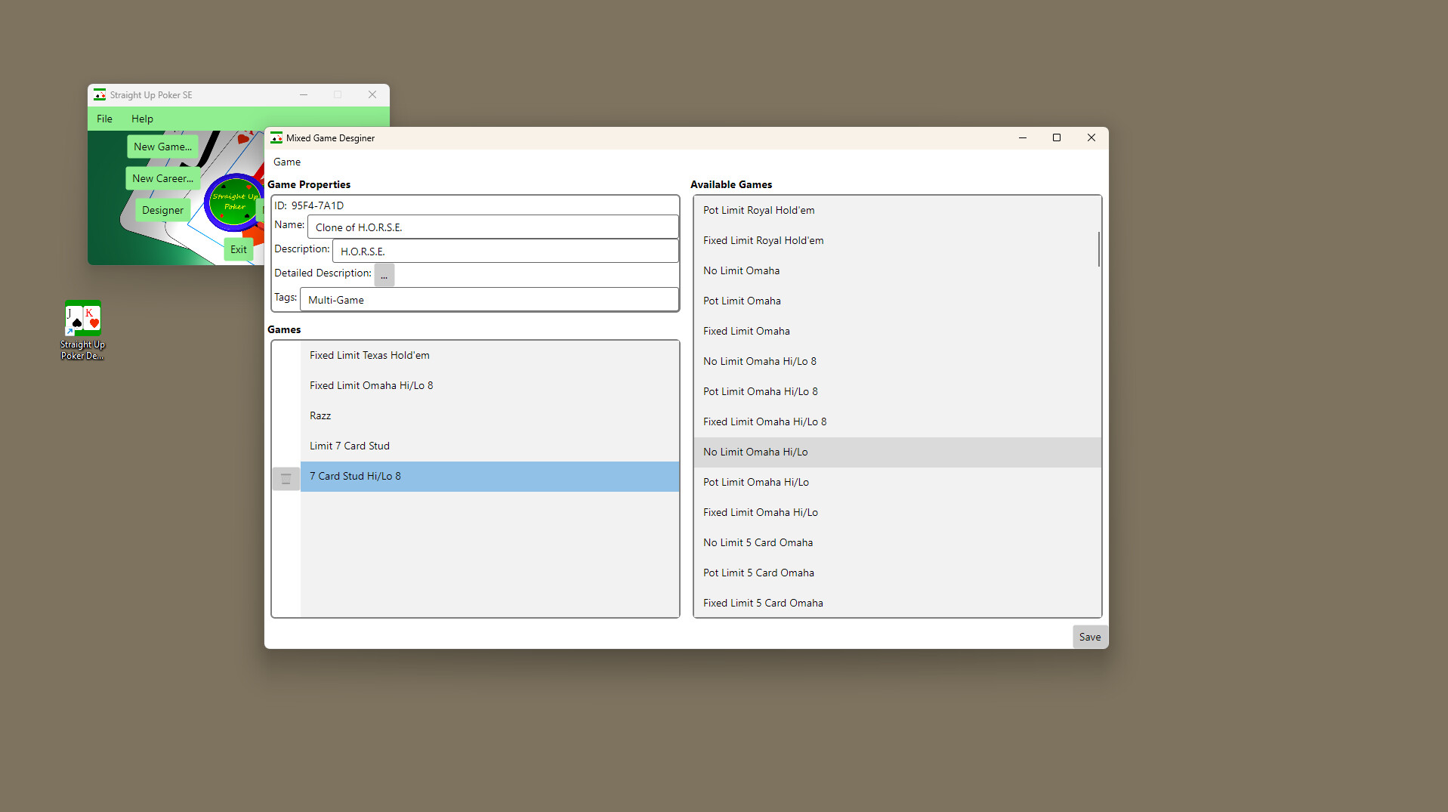Viewport: 1448px width, 812px height.
Task: Click the Mixed Game Designer title icon
Action: [276, 138]
